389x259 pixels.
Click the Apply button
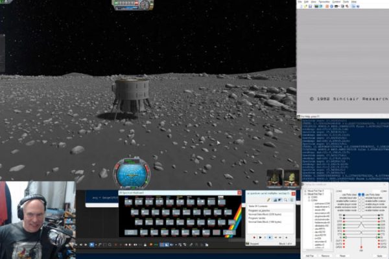379,256
